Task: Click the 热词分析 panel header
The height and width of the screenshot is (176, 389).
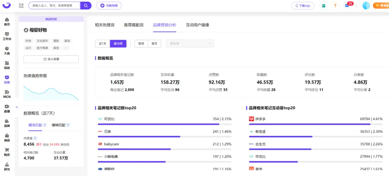Action: tap(51, 19)
